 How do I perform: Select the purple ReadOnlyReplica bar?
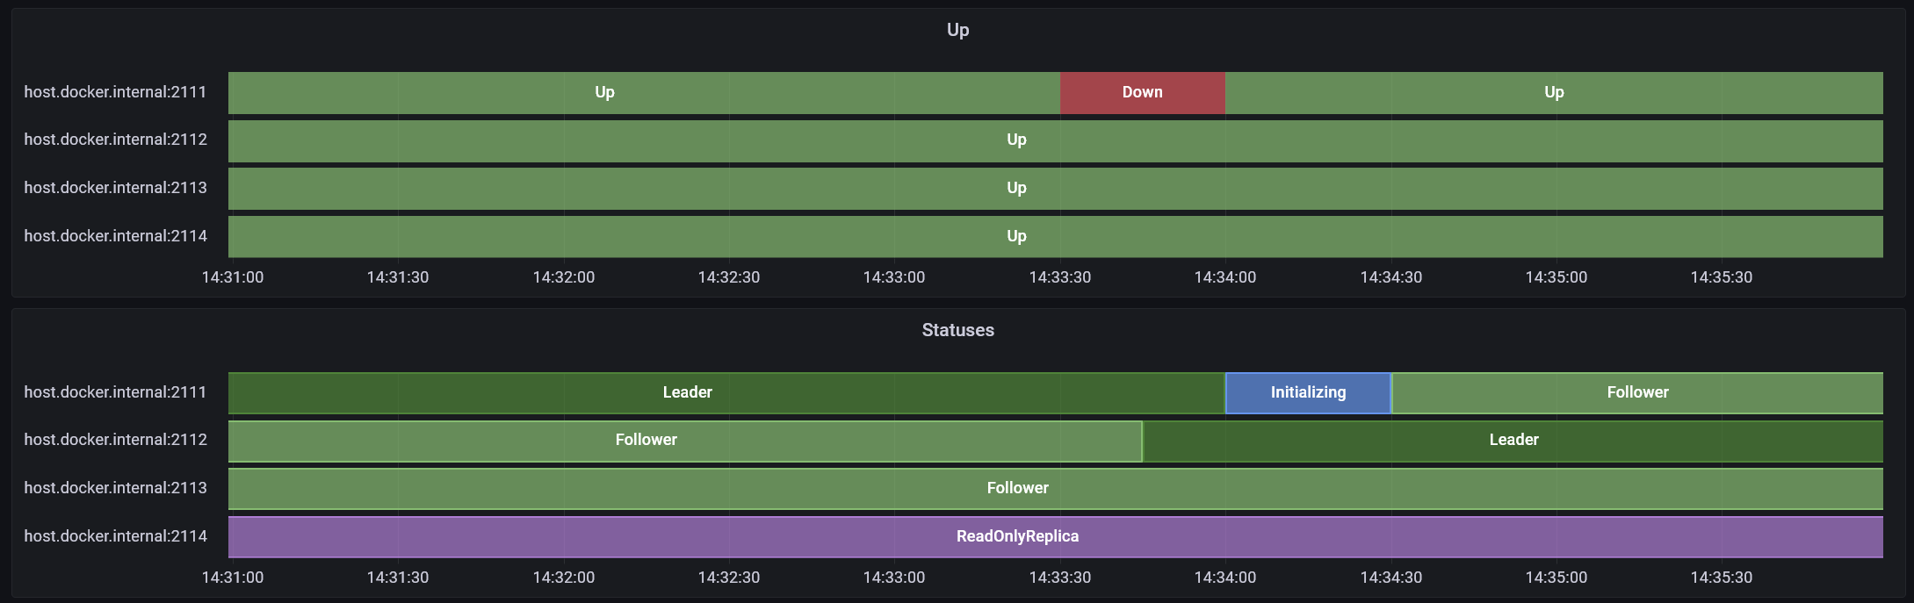pos(1017,537)
